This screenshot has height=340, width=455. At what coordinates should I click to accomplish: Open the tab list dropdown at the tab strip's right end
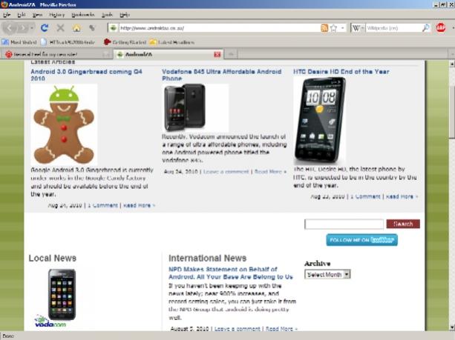(x=452, y=54)
